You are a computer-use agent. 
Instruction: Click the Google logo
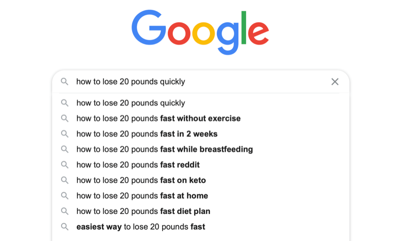(200, 32)
